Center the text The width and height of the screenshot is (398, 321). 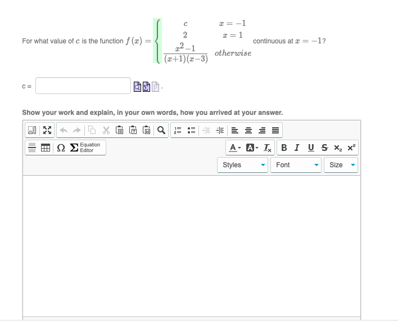(x=248, y=130)
